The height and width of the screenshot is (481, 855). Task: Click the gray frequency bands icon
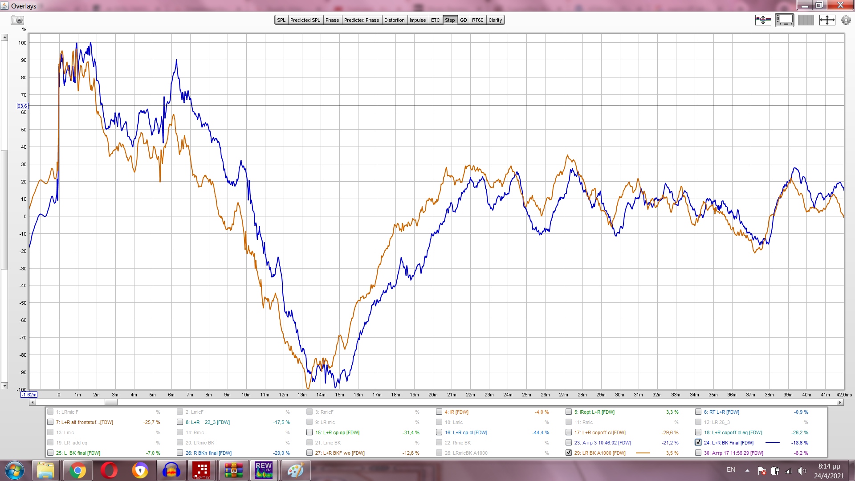coord(806,20)
